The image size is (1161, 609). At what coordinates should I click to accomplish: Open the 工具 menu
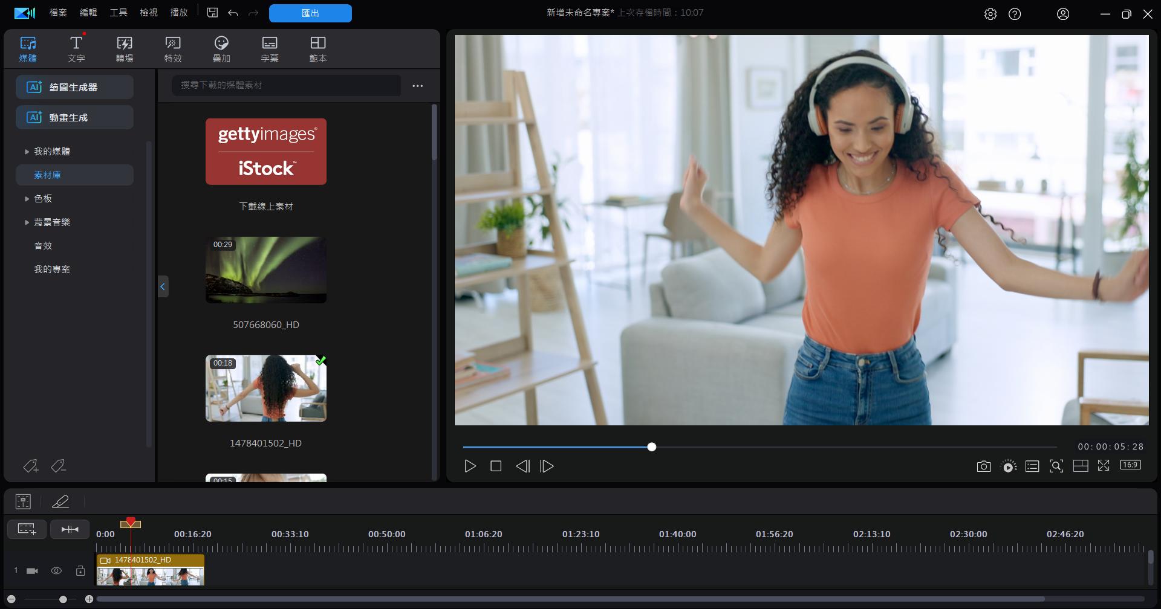[x=119, y=13]
